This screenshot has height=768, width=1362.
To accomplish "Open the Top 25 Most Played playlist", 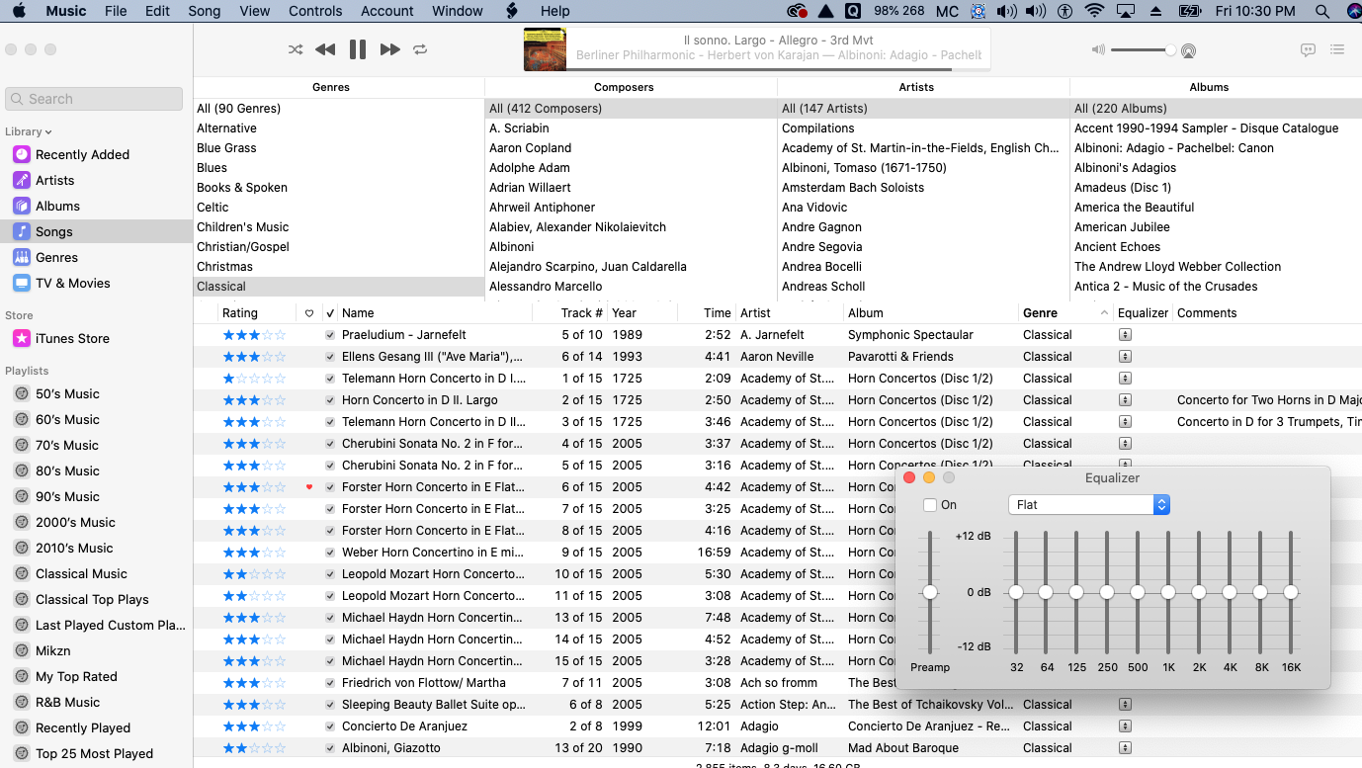I will 95,753.
